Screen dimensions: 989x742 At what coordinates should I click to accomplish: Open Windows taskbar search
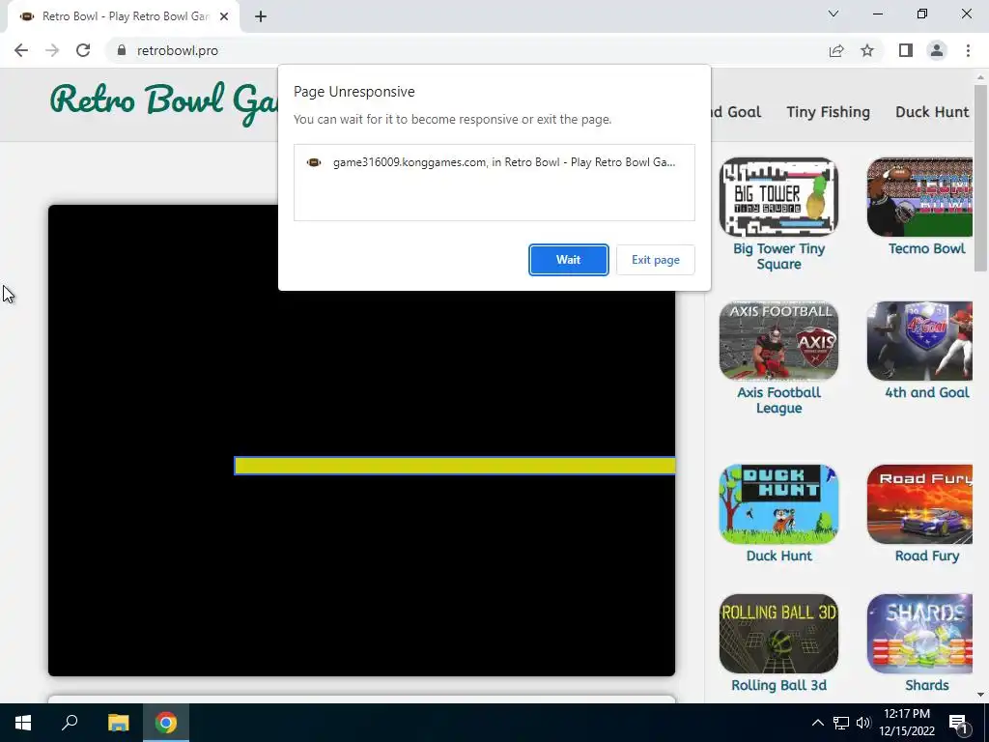[x=70, y=723]
